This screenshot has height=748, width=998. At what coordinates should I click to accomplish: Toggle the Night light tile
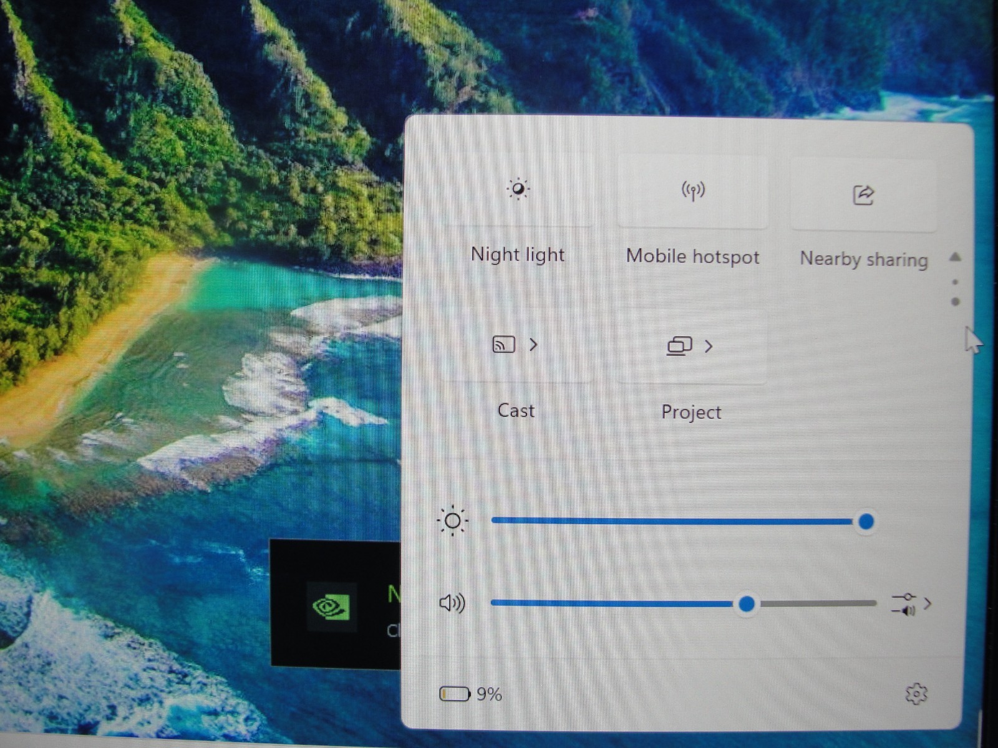518,189
